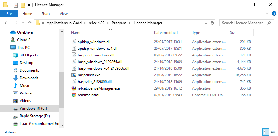Sort files by Date modified column
The height and width of the screenshot is (136, 278).
pos(166,33)
